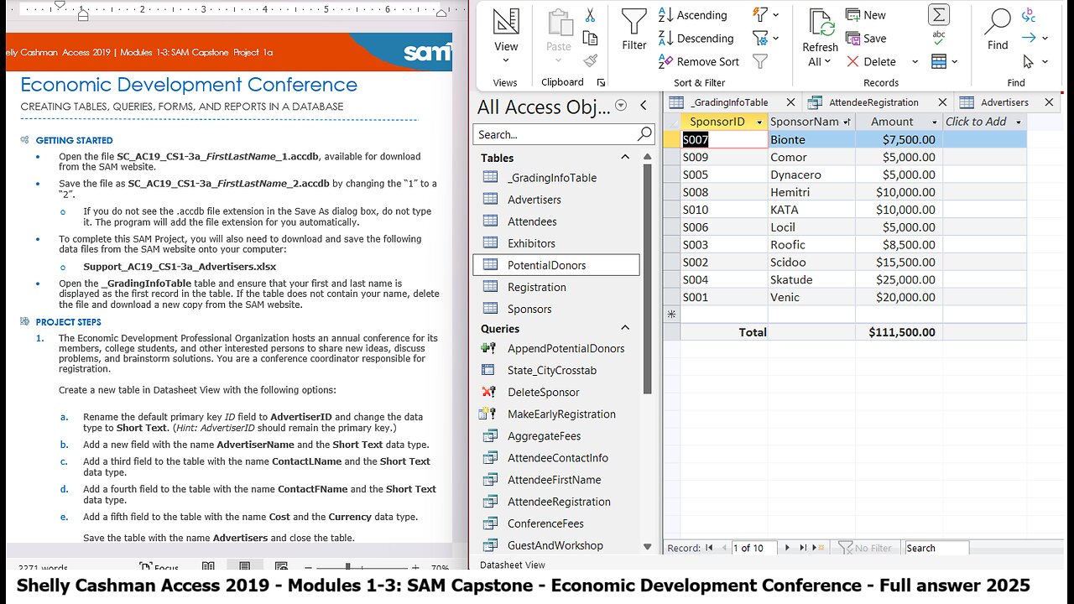1074x604 pixels.
Task: Click the Find magnifier button
Action: coord(998,30)
